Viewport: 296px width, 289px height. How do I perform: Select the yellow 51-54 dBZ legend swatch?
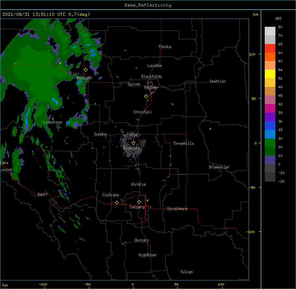pyautogui.click(x=270, y=74)
